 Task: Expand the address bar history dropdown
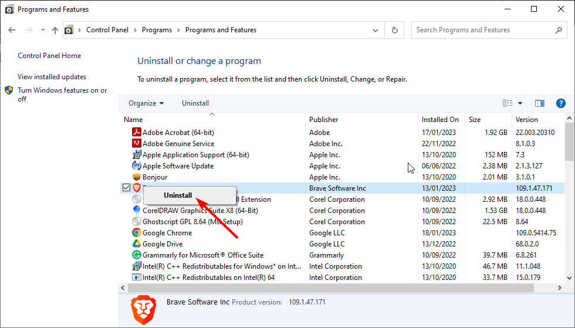(x=376, y=31)
